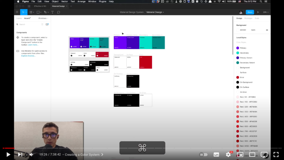This screenshot has width=284, height=160.
Task: Open team library book icon
Action: pos(47,24)
